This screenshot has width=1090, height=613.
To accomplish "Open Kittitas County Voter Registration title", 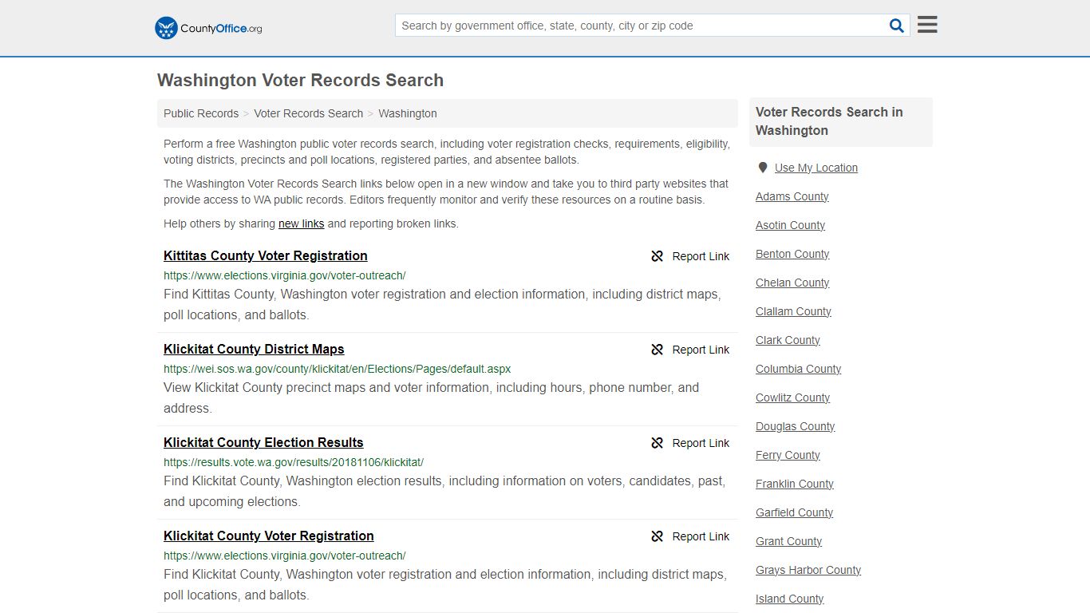I will click(266, 255).
